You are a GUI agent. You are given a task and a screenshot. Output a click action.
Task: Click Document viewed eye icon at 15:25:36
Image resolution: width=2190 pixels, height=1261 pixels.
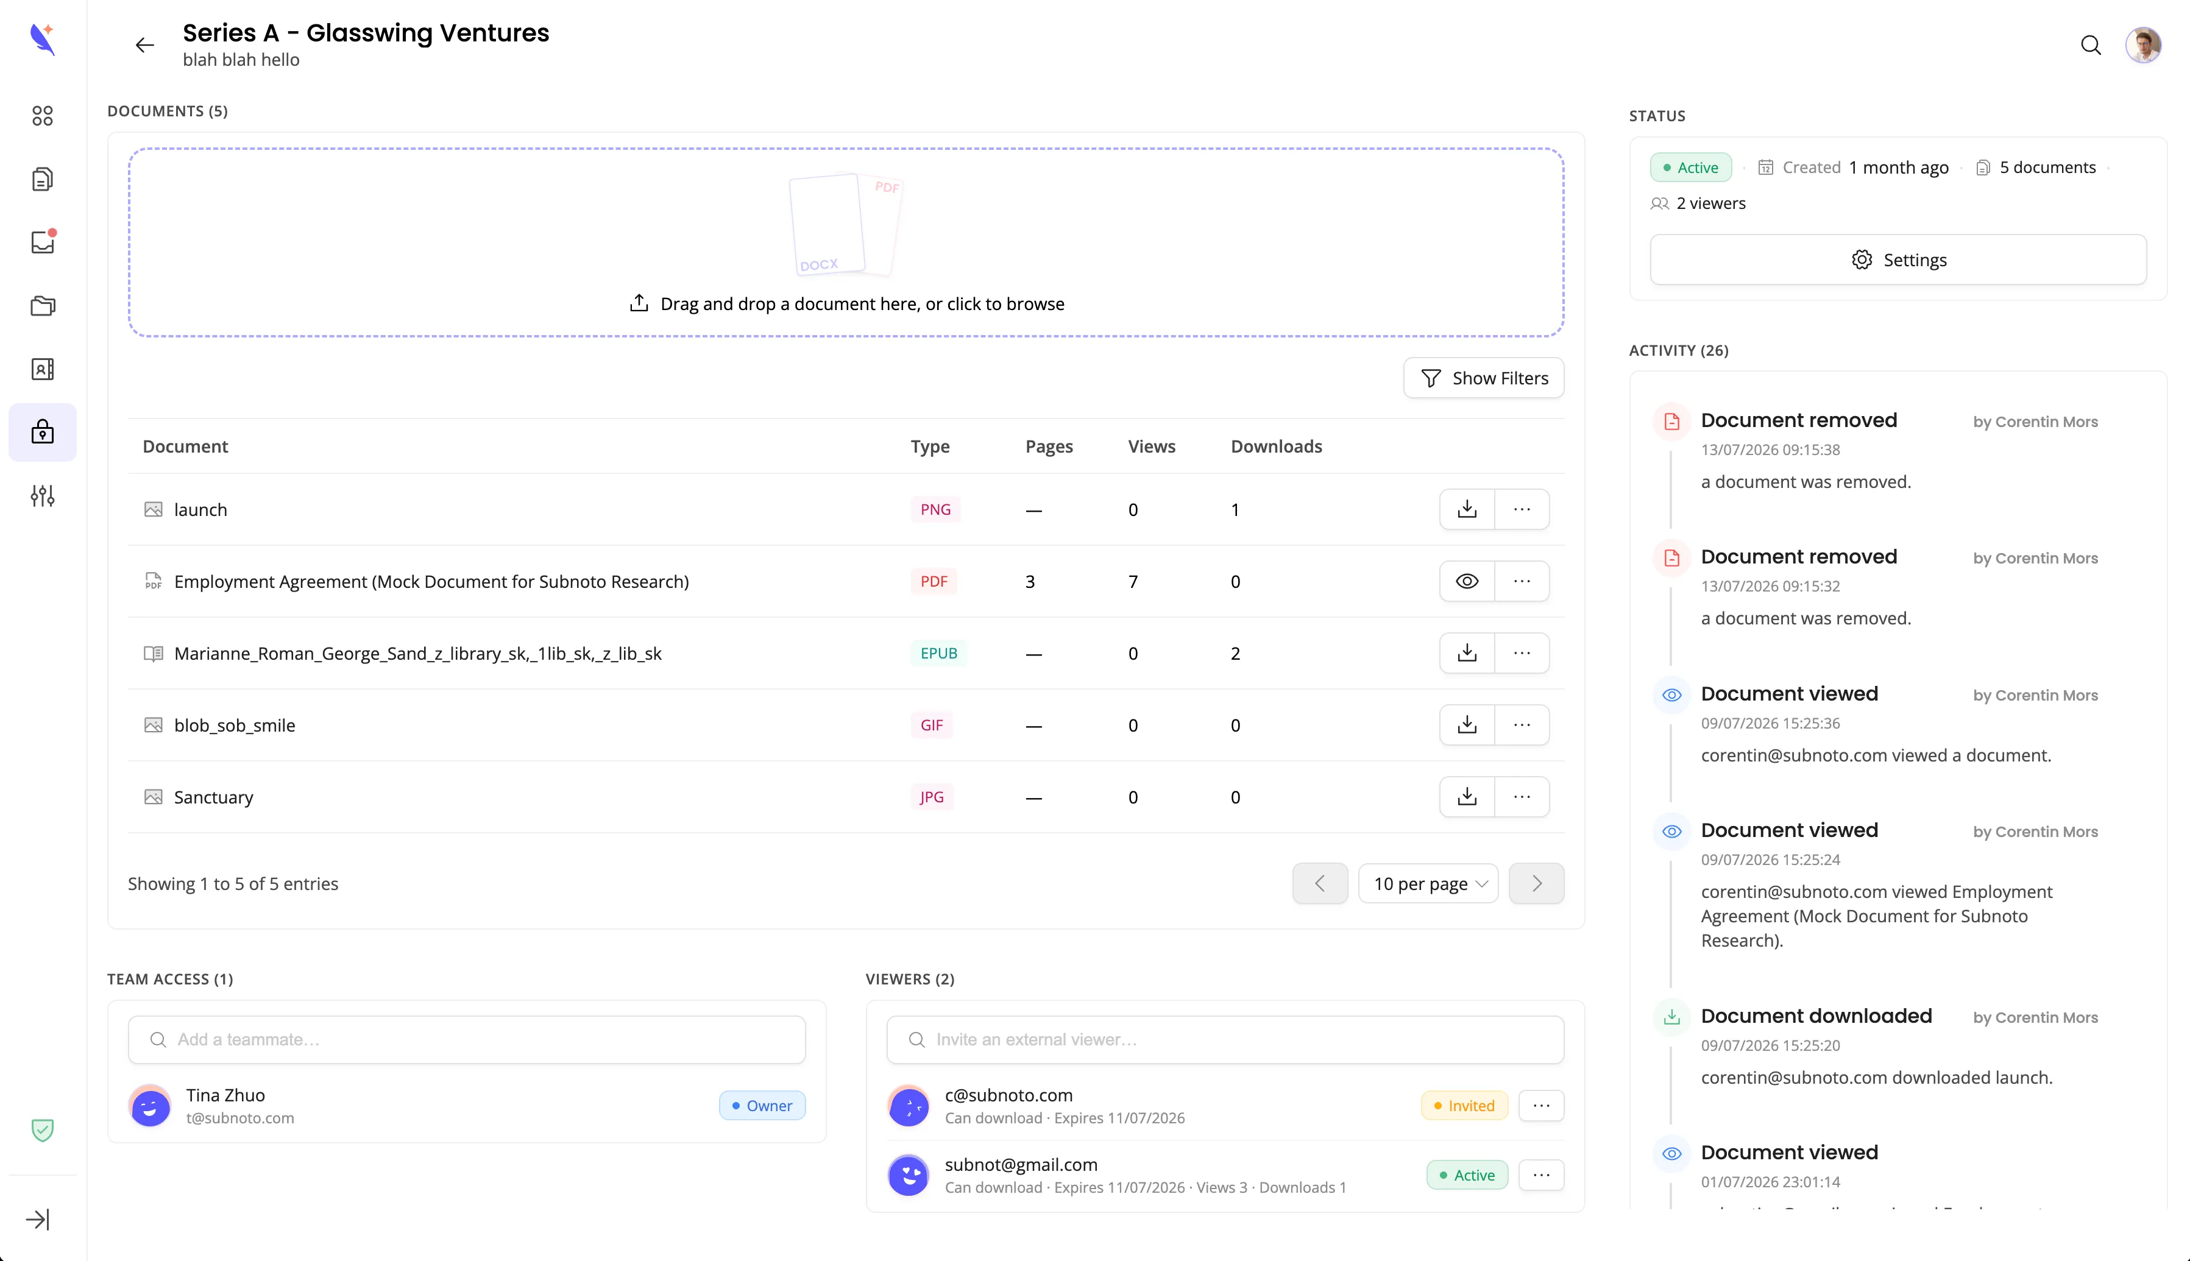[x=1671, y=694]
